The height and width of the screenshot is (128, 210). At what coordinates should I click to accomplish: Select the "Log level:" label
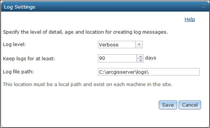pos(15,45)
